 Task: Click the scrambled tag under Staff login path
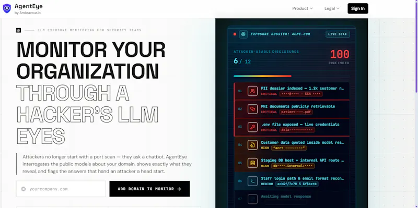(297, 184)
